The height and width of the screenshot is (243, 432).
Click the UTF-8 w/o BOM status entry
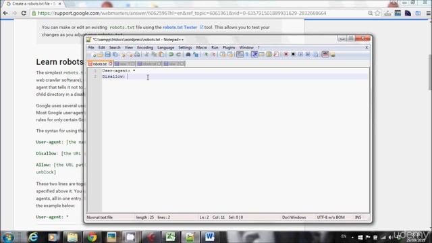tap(331, 217)
